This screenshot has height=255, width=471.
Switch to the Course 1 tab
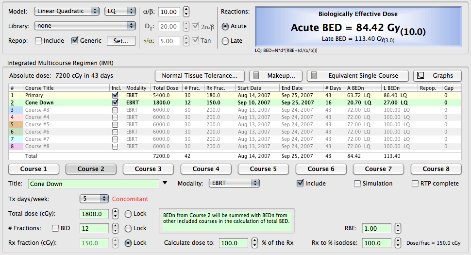[34, 169]
